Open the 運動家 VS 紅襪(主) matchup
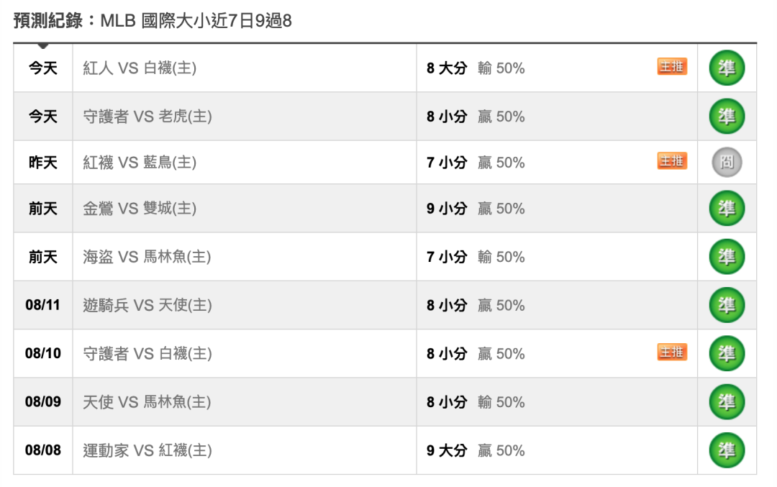Viewport: 777px width, 487px height. click(147, 450)
